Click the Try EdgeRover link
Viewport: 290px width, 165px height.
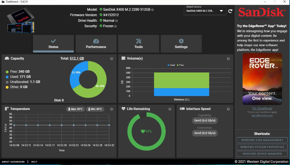pyautogui.click(x=262, y=109)
